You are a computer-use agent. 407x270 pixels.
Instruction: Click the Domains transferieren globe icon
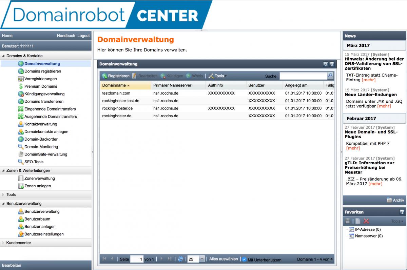coord(21,101)
